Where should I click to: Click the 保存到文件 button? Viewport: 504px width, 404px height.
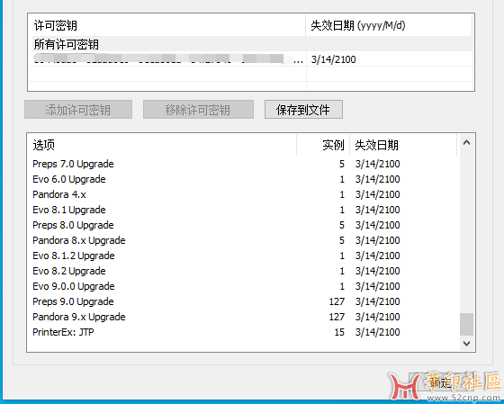[x=303, y=110]
